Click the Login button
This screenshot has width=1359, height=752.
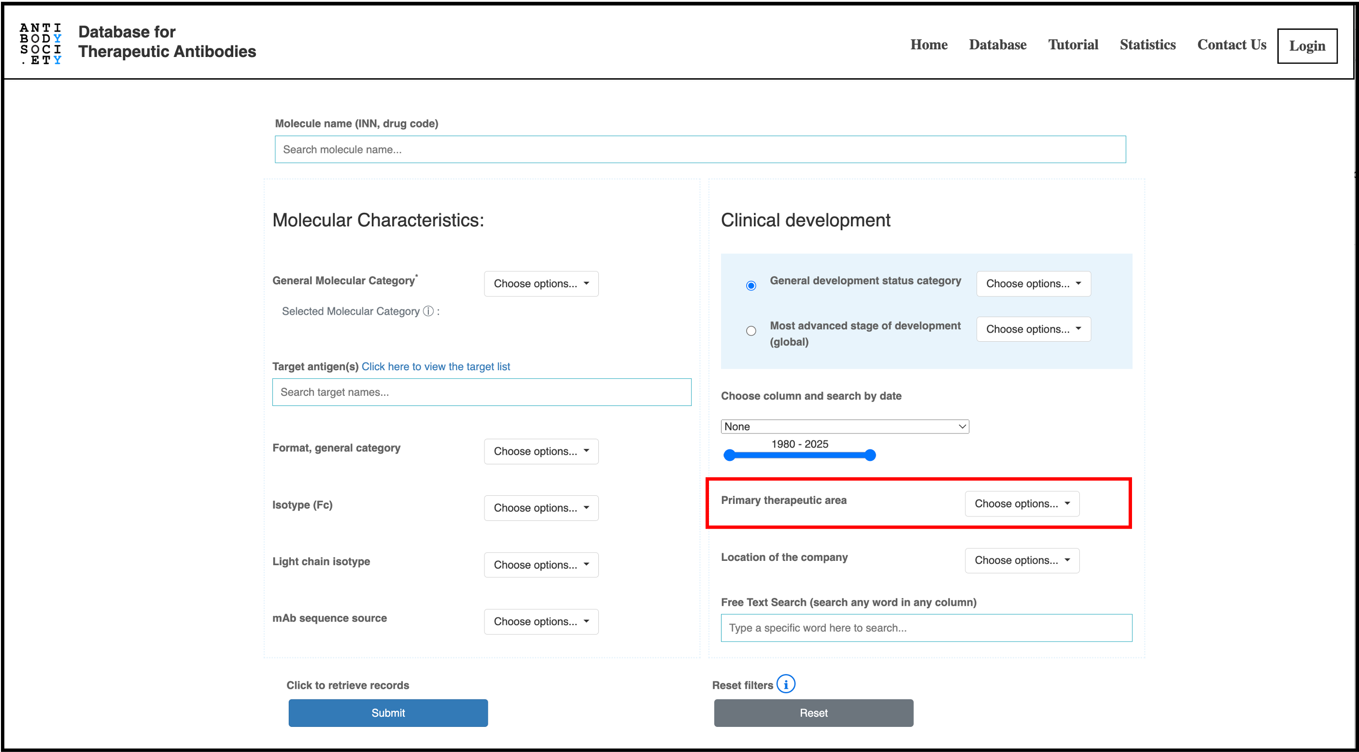point(1307,46)
